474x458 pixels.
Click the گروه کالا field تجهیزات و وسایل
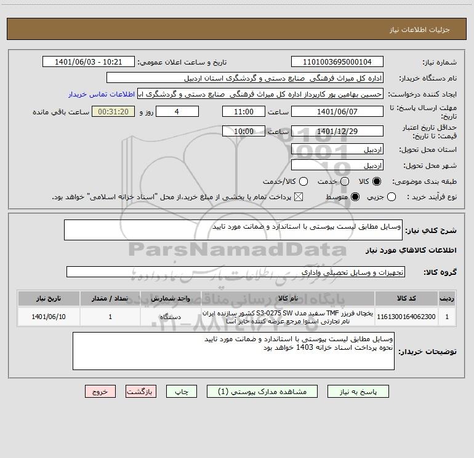[x=236, y=272]
